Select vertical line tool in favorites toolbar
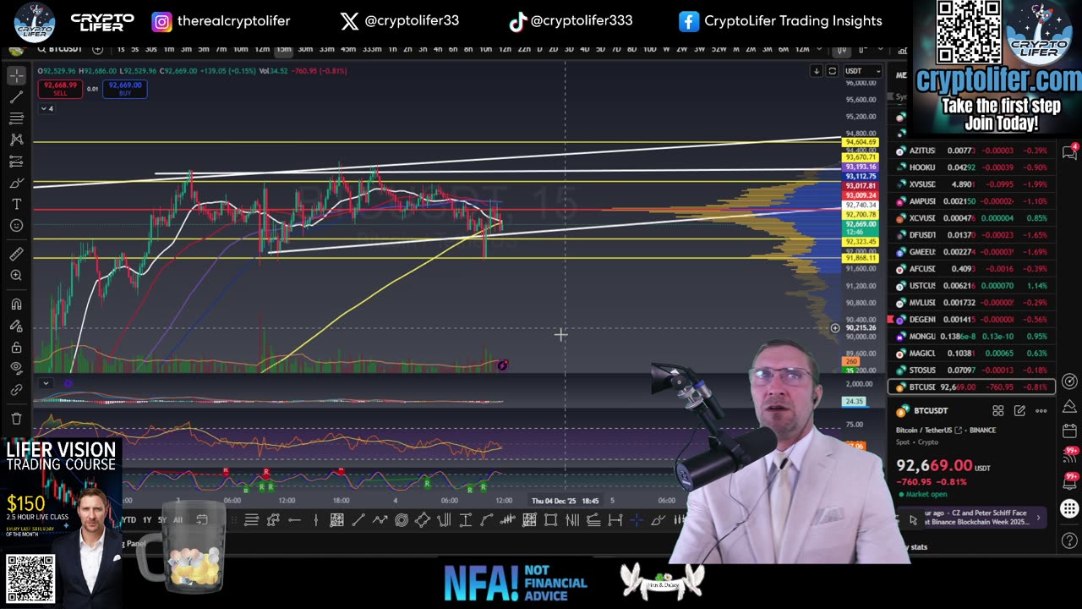Screen dimensions: 1082x609 click(315, 520)
